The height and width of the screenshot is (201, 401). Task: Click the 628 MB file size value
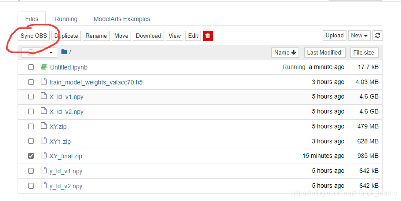[368, 141]
